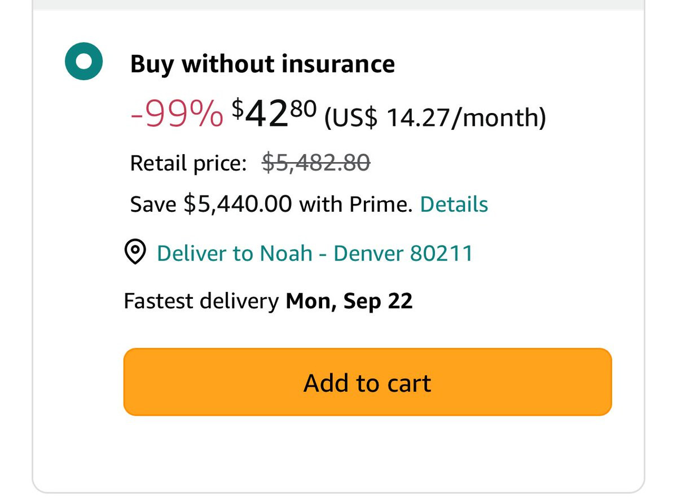Add the item to cart

(367, 382)
